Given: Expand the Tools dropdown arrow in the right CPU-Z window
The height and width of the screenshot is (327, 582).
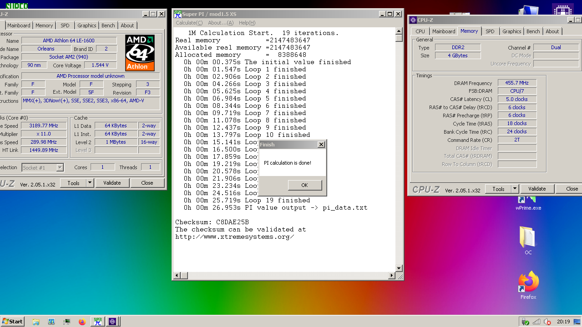Looking at the screenshot, I should click(x=515, y=189).
